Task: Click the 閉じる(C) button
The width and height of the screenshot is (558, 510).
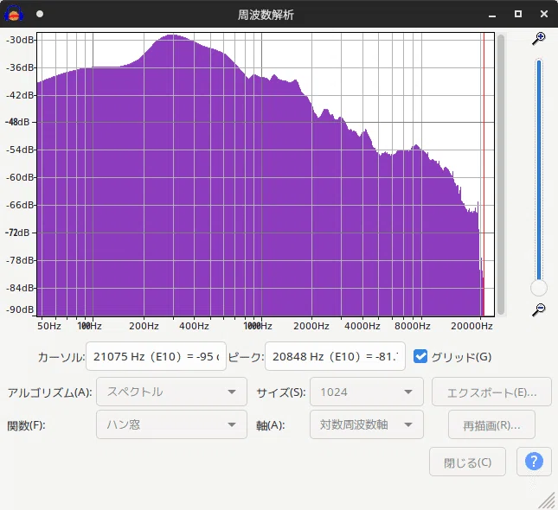Action: [467, 462]
